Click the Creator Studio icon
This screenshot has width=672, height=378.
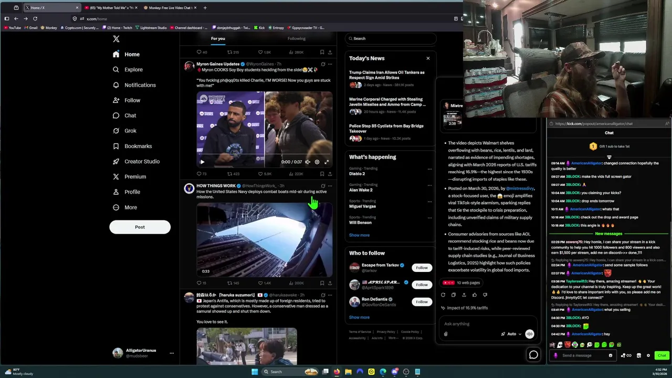point(116,161)
